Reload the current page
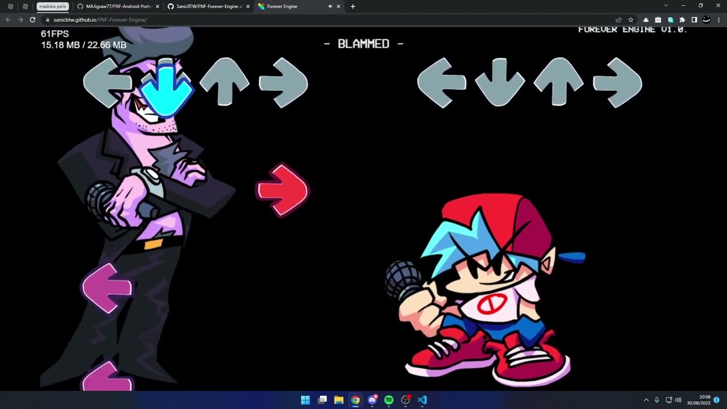 32,20
